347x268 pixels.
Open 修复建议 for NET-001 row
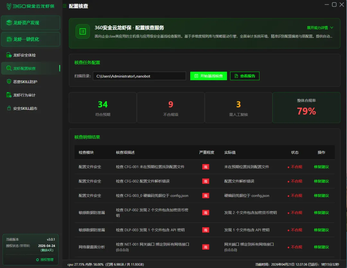coord(321,247)
